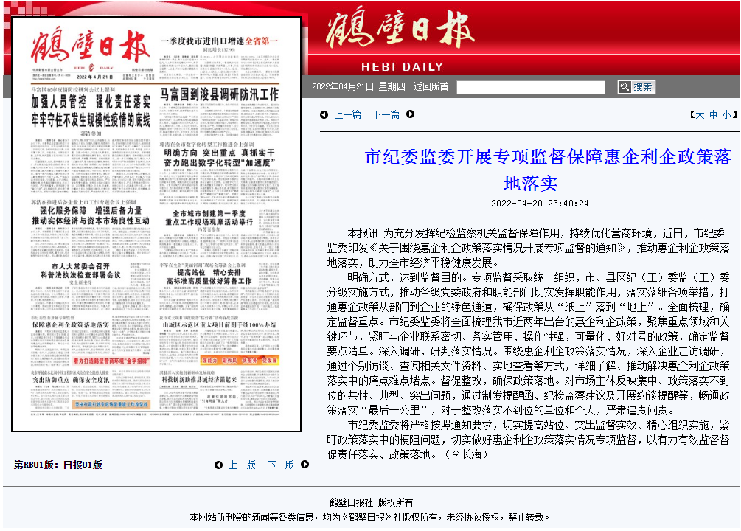This screenshot has width=741, height=531.
Task: Open headline 全市城市创建第一季度 on thumbnail
Action: (x=209, y=213)
